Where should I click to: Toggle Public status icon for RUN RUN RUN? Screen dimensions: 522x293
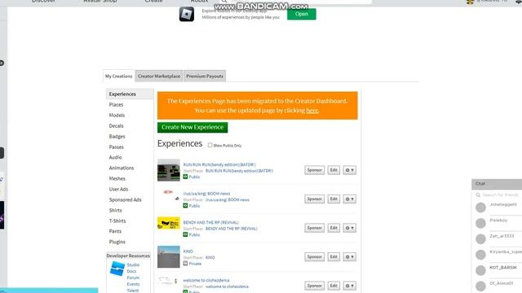click(x=185, y=177)
